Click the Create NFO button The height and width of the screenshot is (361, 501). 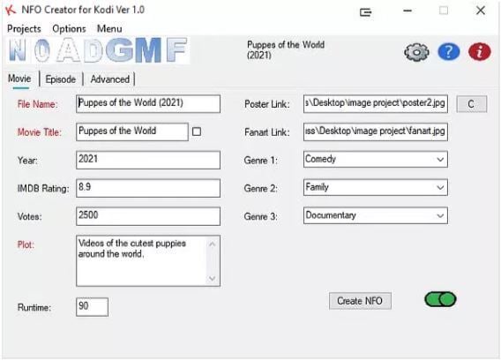coord(360,301)
